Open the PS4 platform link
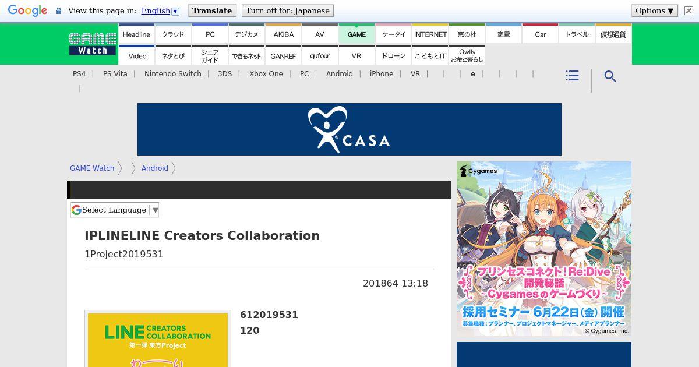This screenshot has width=699, height=367. 79,74
